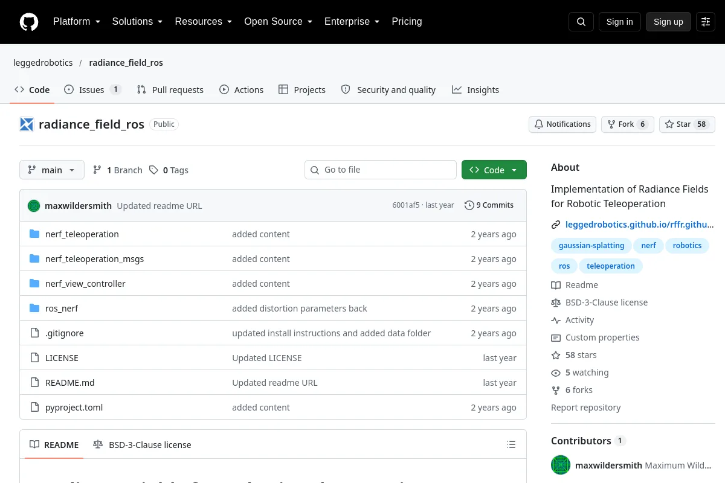Open commit 6001af5 hash link

point(405,205)
